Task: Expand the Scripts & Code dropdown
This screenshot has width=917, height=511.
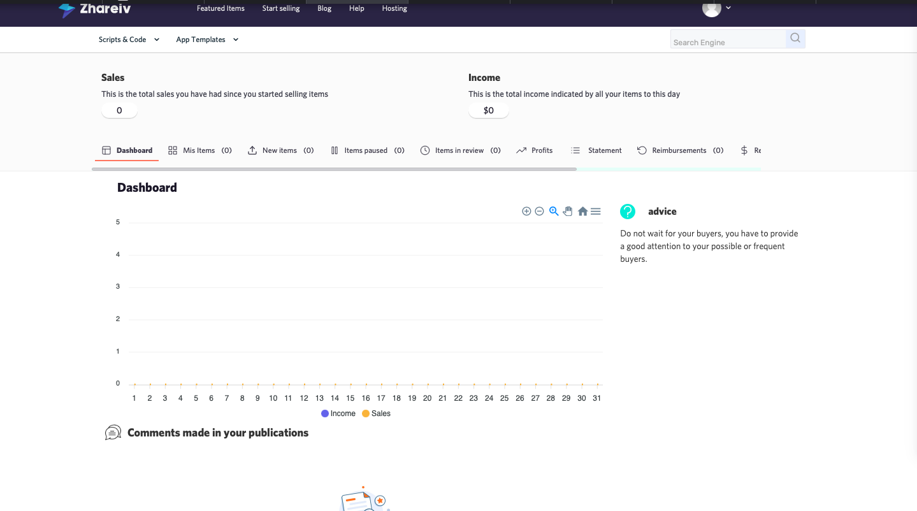Action: pos(129,40)
